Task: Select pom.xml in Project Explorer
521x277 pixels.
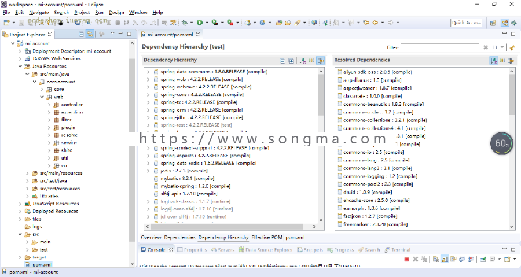Action: pos(41,265)
